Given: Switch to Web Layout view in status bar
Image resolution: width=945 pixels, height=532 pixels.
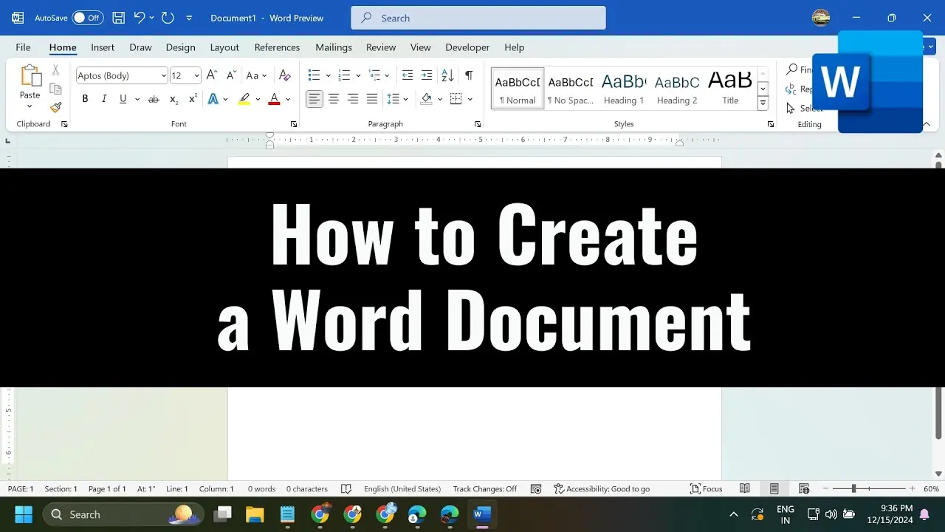Looking at the screenshot, I should click(804, 489).
